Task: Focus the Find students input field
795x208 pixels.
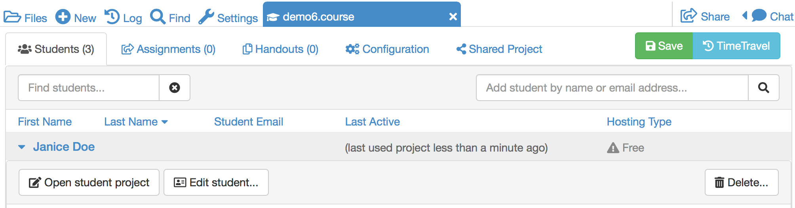Action: pos(89,88)
